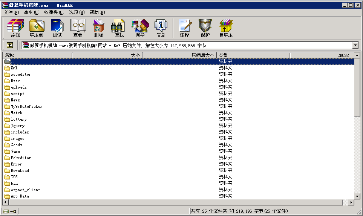Click the 注释 (Comment) toolbar icon
The image size is (363, 216).
pos(184,28)
